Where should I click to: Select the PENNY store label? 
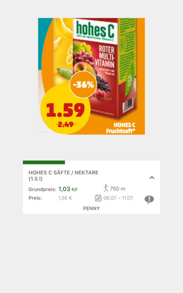(x=91, y=208)
